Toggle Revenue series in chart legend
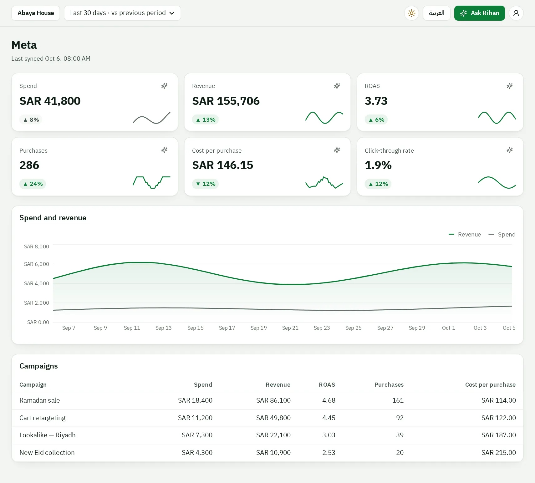 tap(465, 234)
